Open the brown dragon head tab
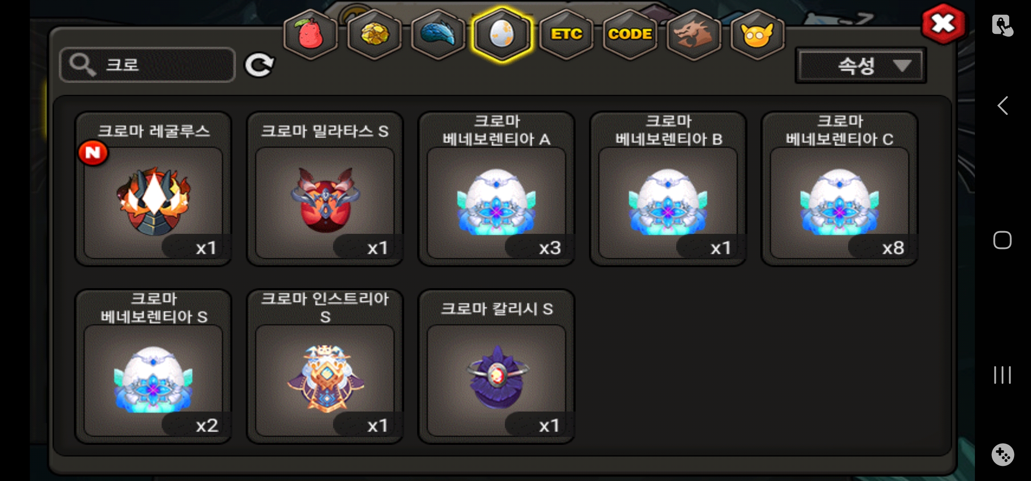Screen dimensions: 1031x481 coord(694,34)
